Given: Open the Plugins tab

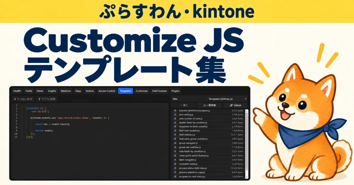Looking at the screenshot, I should (x=175, y=91).
